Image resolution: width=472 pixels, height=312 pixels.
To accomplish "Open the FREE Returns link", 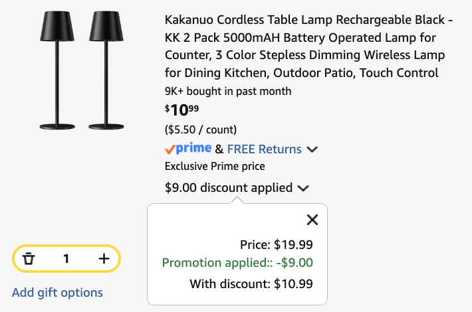I will point(265,149).
